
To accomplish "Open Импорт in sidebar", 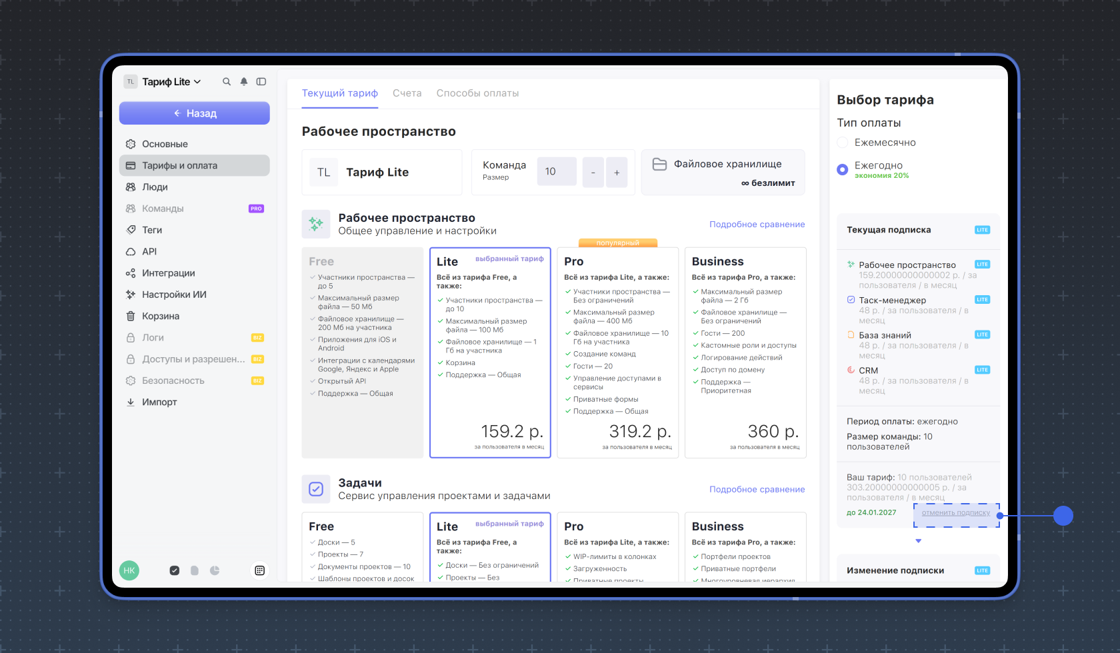I will [x=195, y=402].
